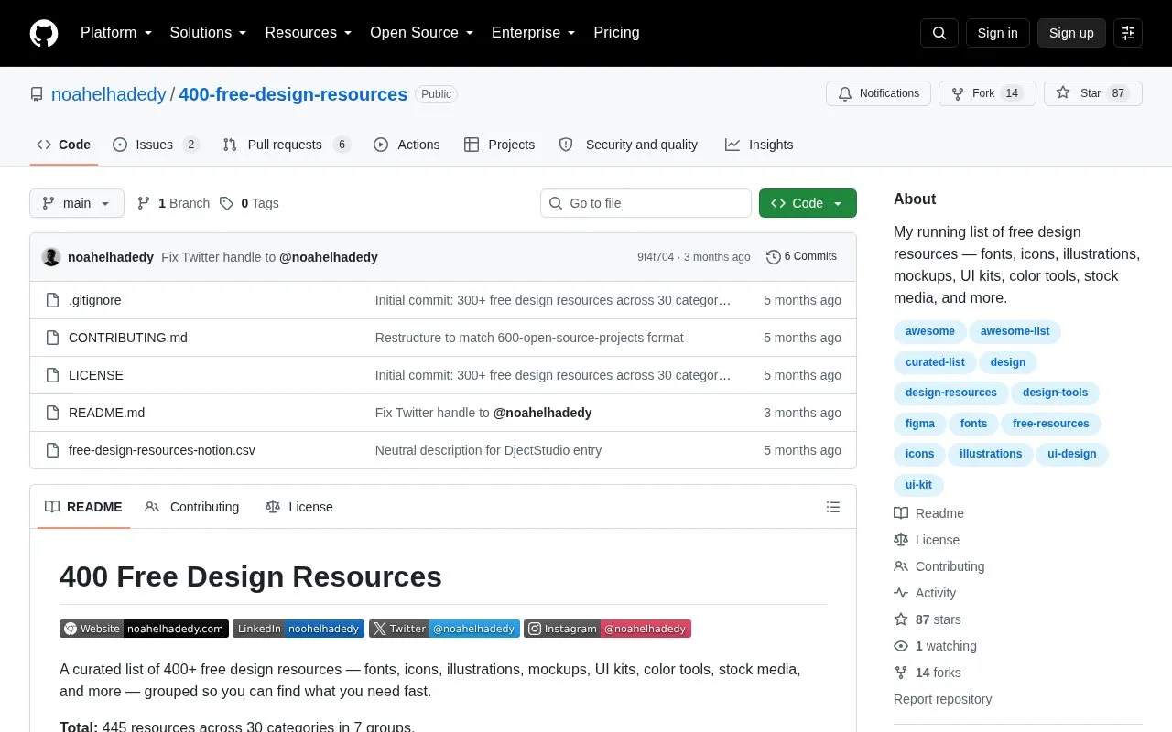The height and width of the screenshot is (732, 1172).
Task: Switch to the Issues tab
Action: [x=156, y=145]
